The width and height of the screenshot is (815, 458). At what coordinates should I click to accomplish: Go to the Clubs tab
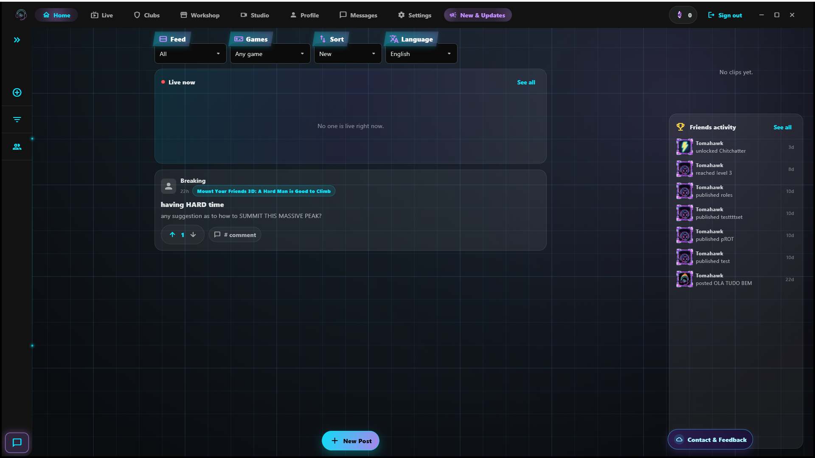click(147, 15)
